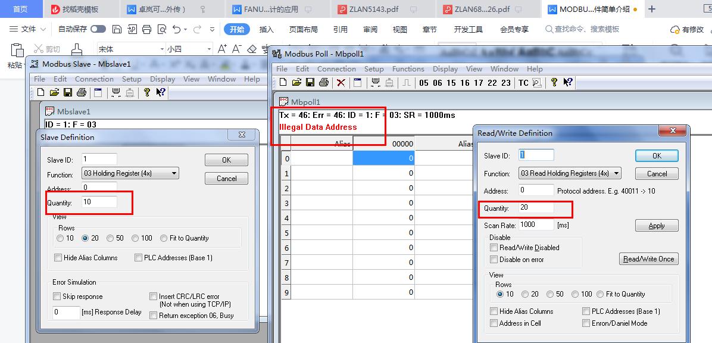
Task: Click function code 06 in Modbus Poll toolbar
Action: [x=438, y=83]
